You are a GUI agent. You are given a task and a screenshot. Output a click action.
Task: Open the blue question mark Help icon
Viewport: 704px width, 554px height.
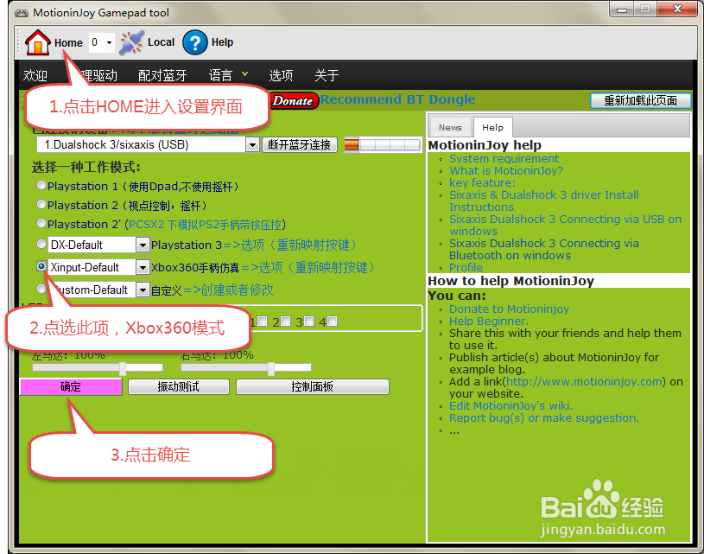[x=195, y=42]
